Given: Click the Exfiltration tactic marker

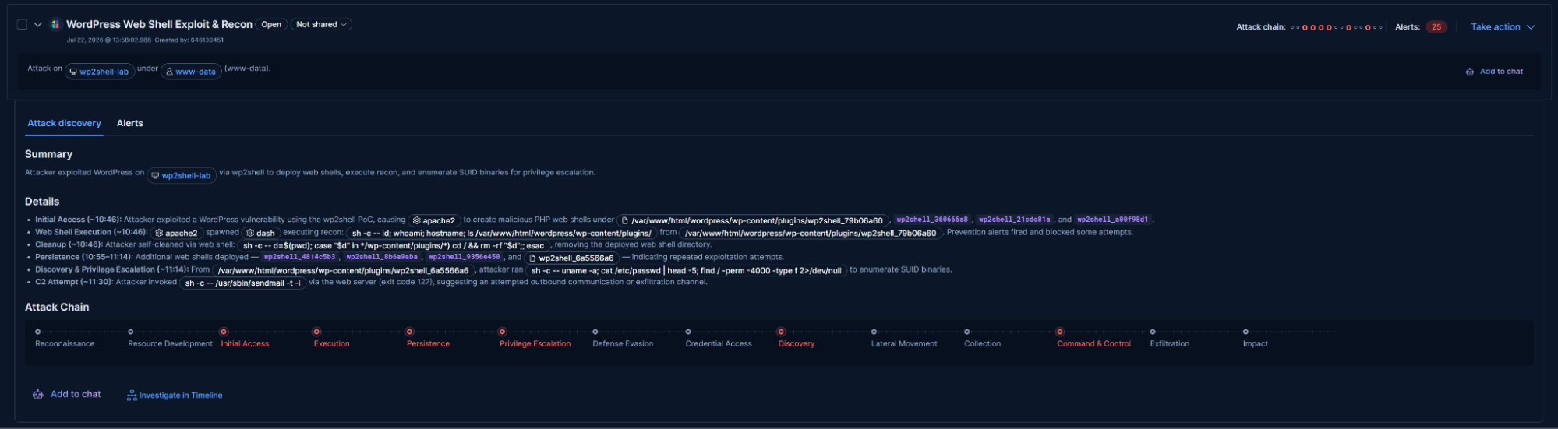Looking at the screenshot, I should [x=1152, y=332].
